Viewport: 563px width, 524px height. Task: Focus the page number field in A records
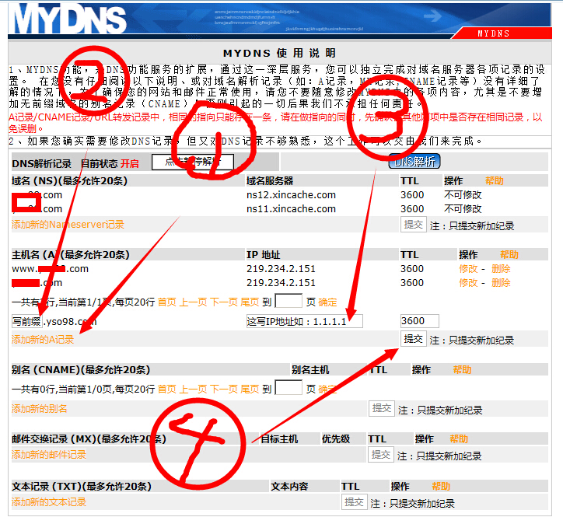tap(288, 301)
